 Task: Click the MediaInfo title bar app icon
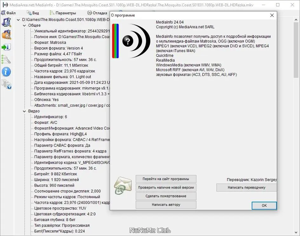(5, 5)
